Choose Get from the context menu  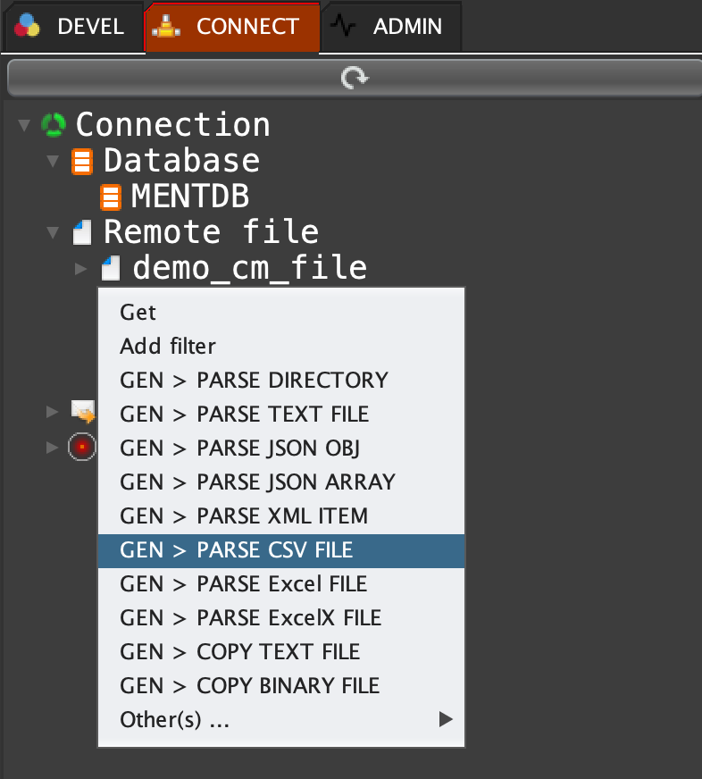(x=138, y=312)
